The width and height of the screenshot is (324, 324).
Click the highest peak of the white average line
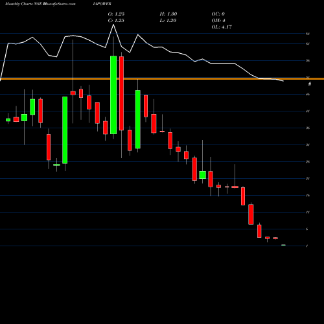[x=113, y=25]
